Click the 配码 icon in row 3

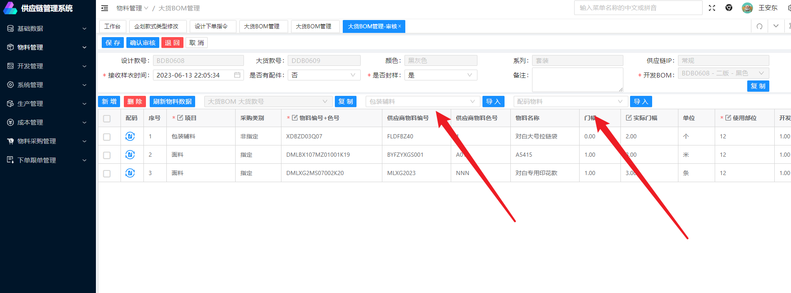tap(130, 173)
